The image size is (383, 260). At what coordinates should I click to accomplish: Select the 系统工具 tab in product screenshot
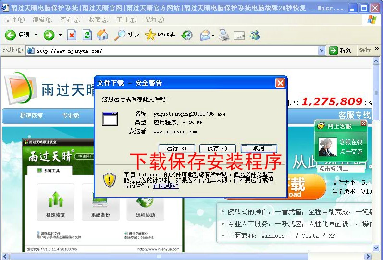click(49, 170)
